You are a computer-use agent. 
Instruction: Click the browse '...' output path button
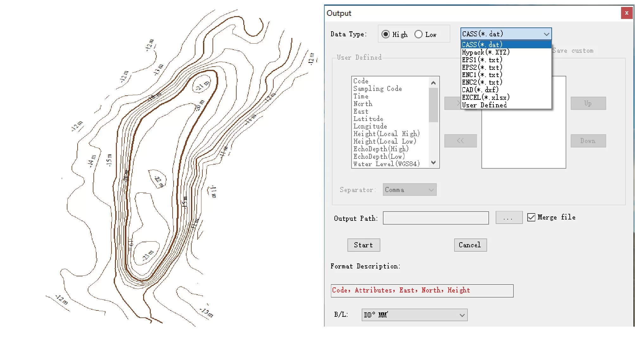[x=509, y=218]
